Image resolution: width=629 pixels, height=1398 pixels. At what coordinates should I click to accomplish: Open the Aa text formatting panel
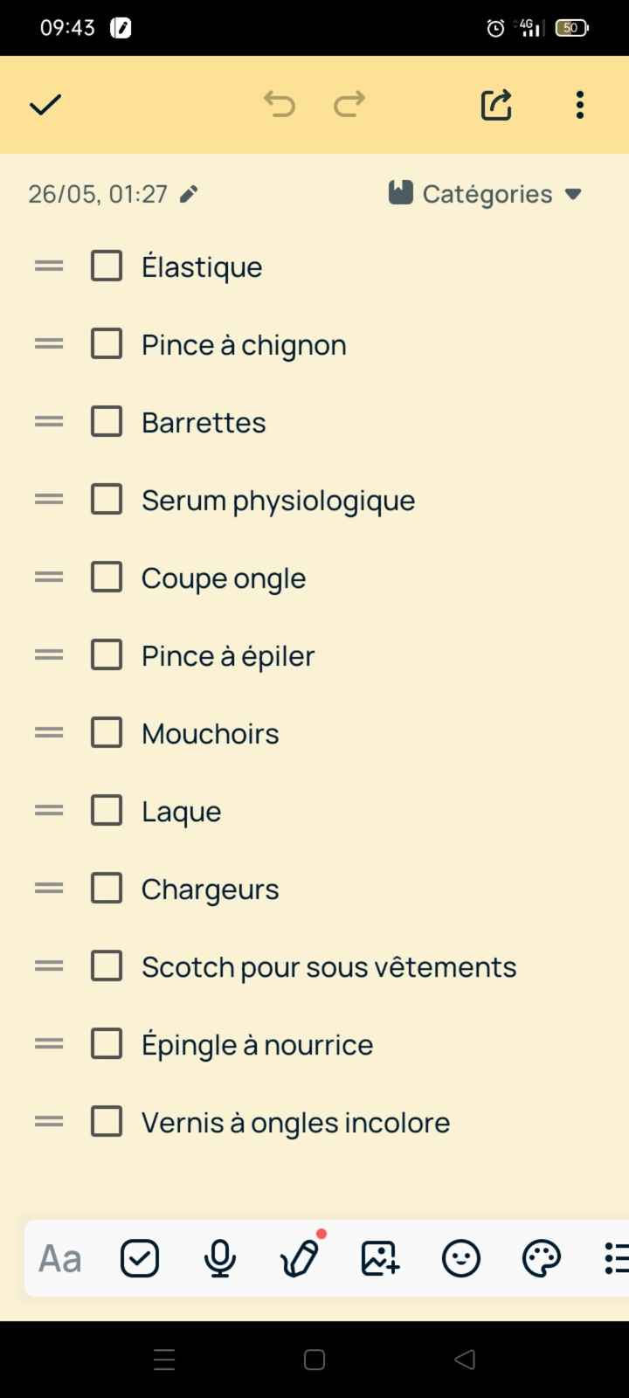click(58, 1258)
